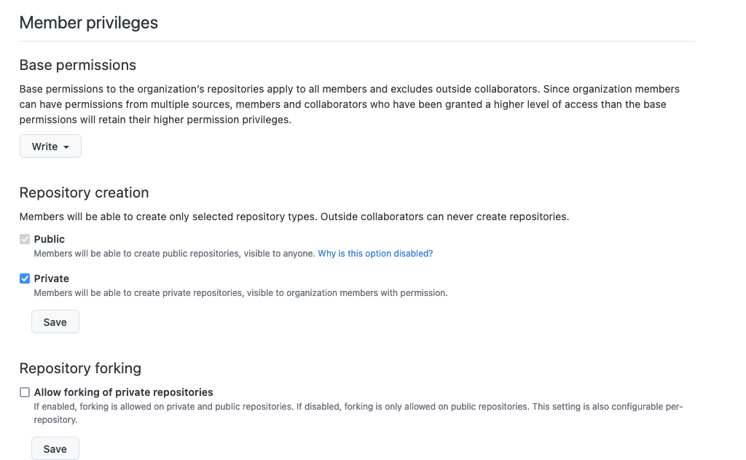Click the caret arrow beside Write

[66, 147]
